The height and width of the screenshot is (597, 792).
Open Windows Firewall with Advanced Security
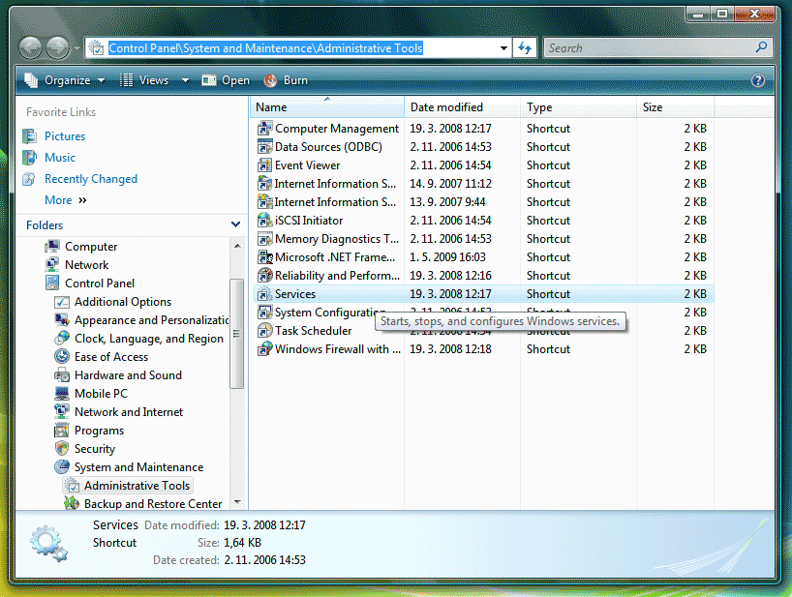[x=327, y=348]
